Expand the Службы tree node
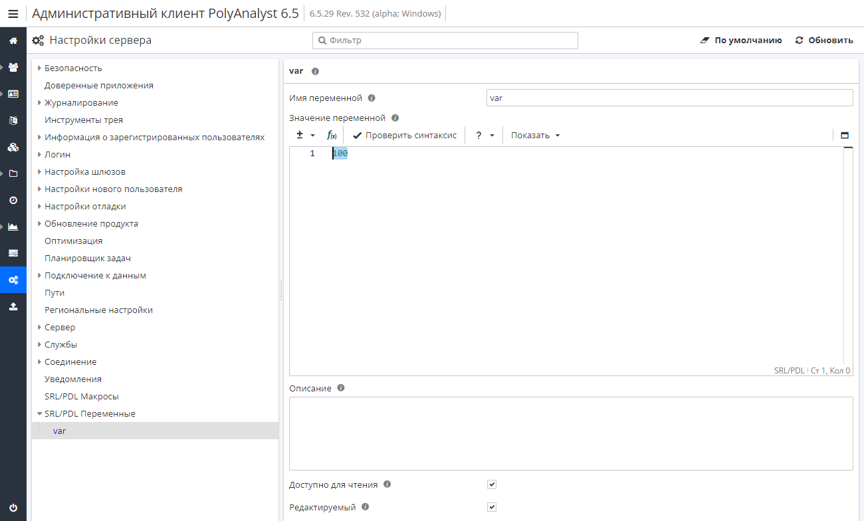Image resolution: width=864 pixels, height=521 pixels. [40, 344]
